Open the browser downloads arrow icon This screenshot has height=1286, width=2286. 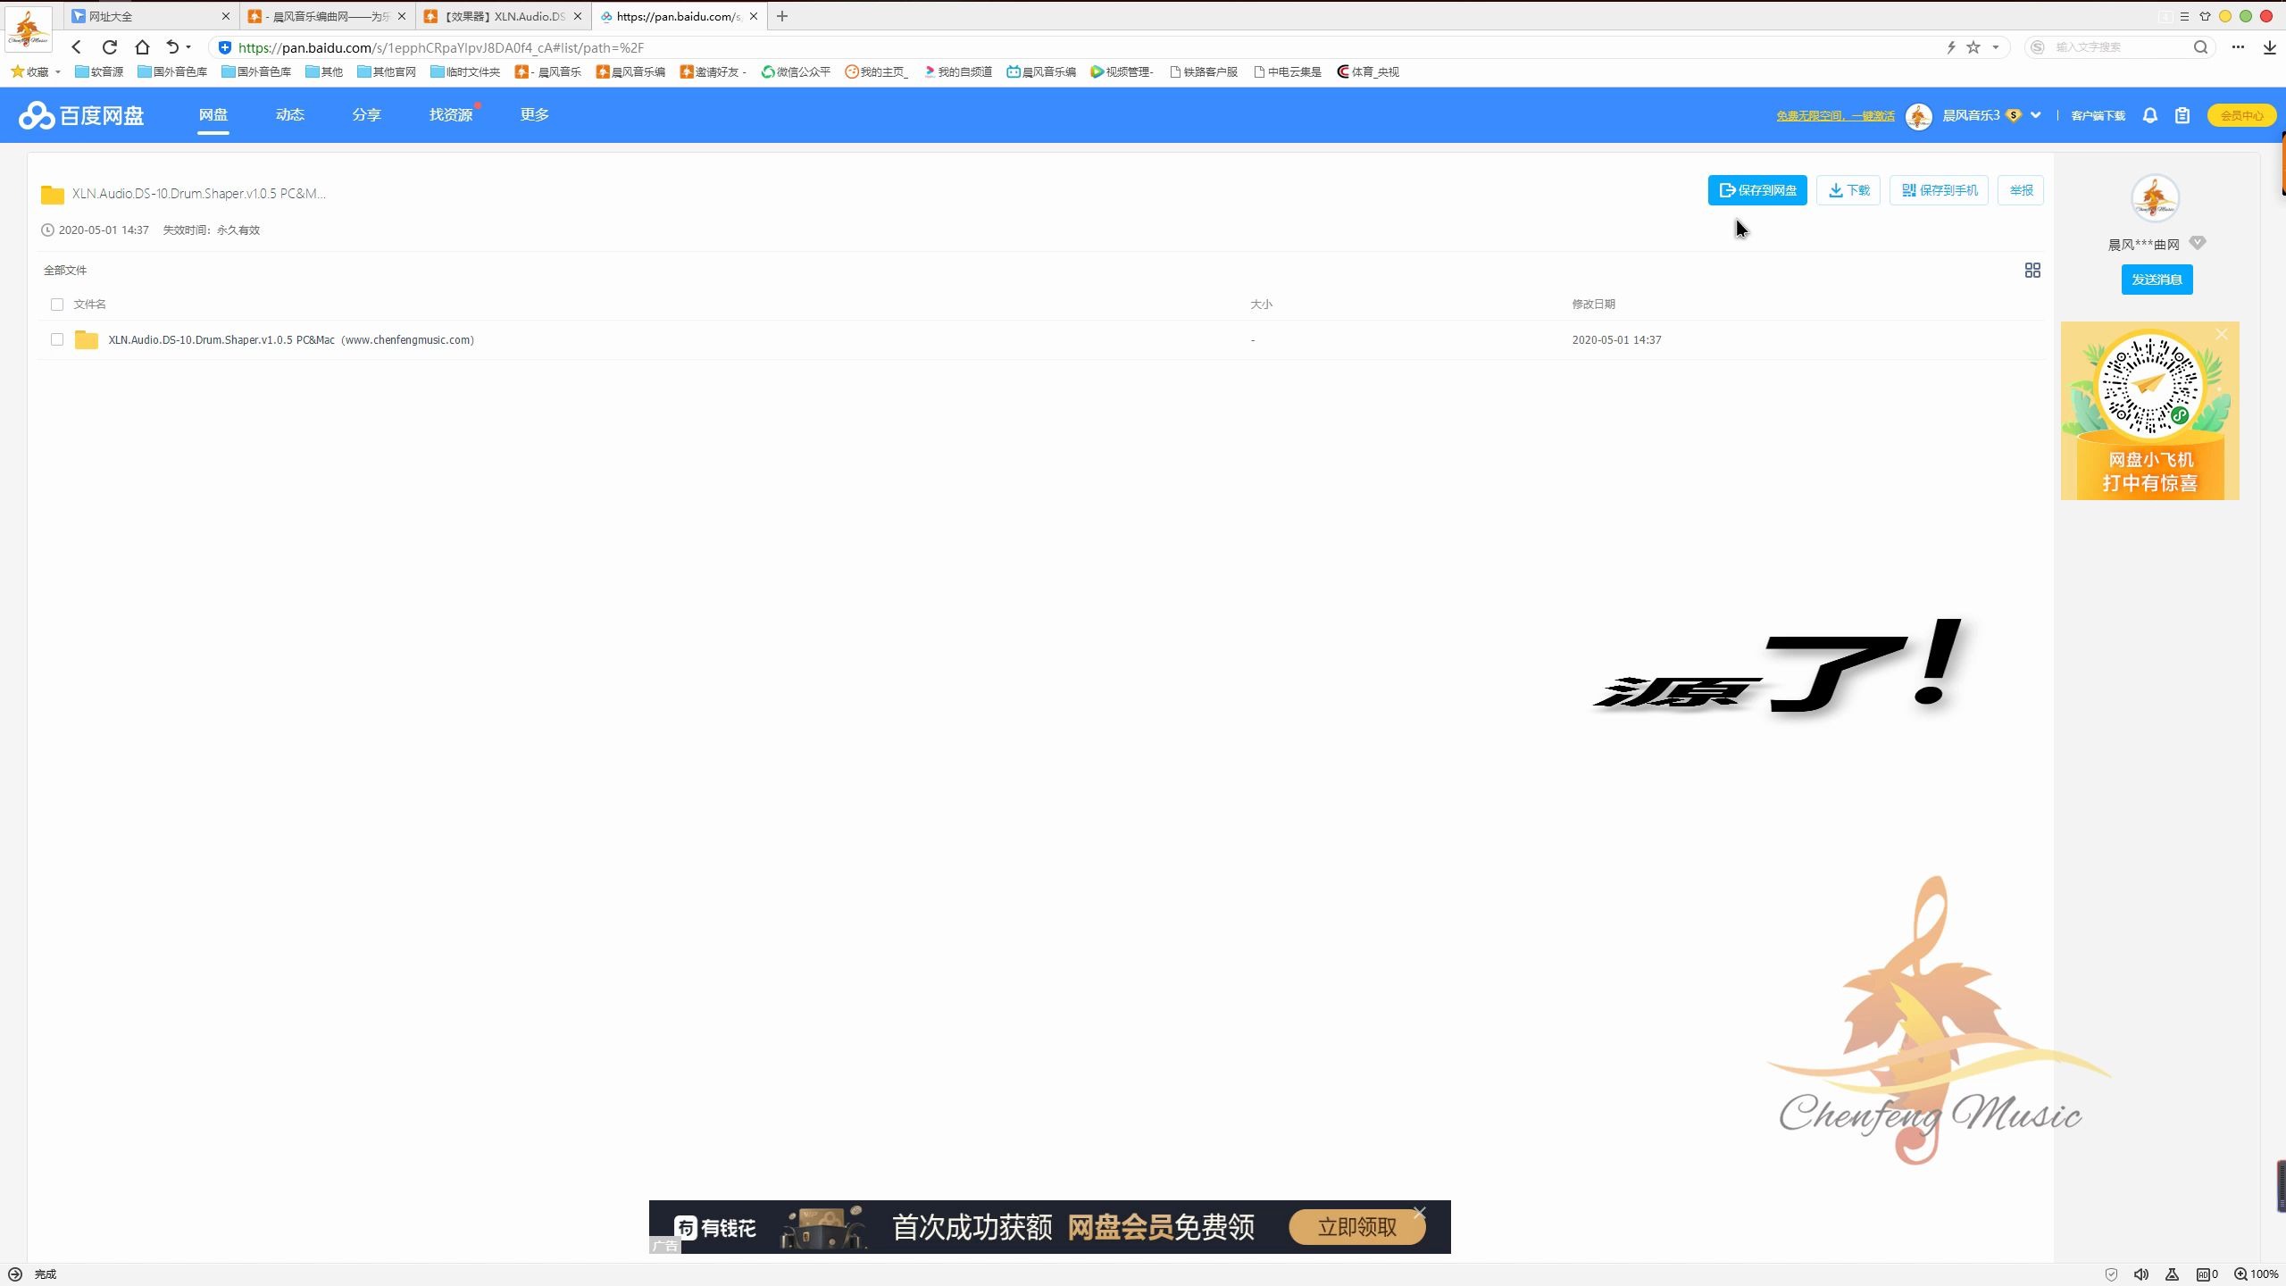point(2269,47)
